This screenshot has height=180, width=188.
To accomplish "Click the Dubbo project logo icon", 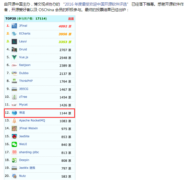I will tap(14, 73).
